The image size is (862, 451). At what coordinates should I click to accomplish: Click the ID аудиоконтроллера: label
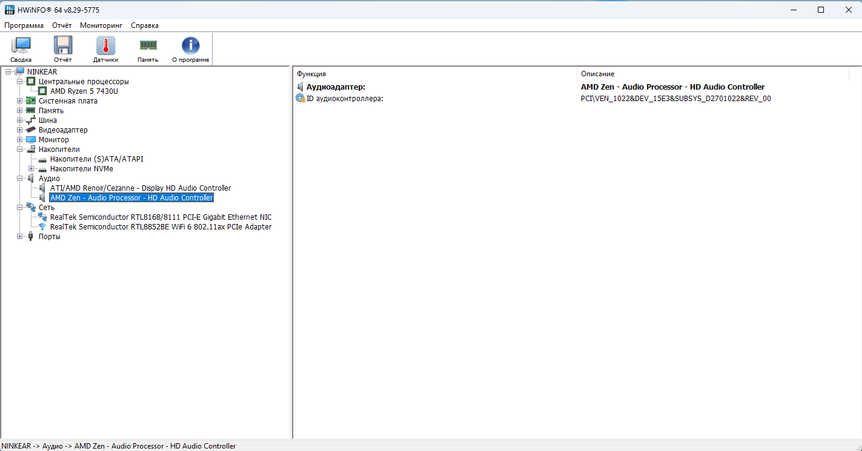click(345, 99)
